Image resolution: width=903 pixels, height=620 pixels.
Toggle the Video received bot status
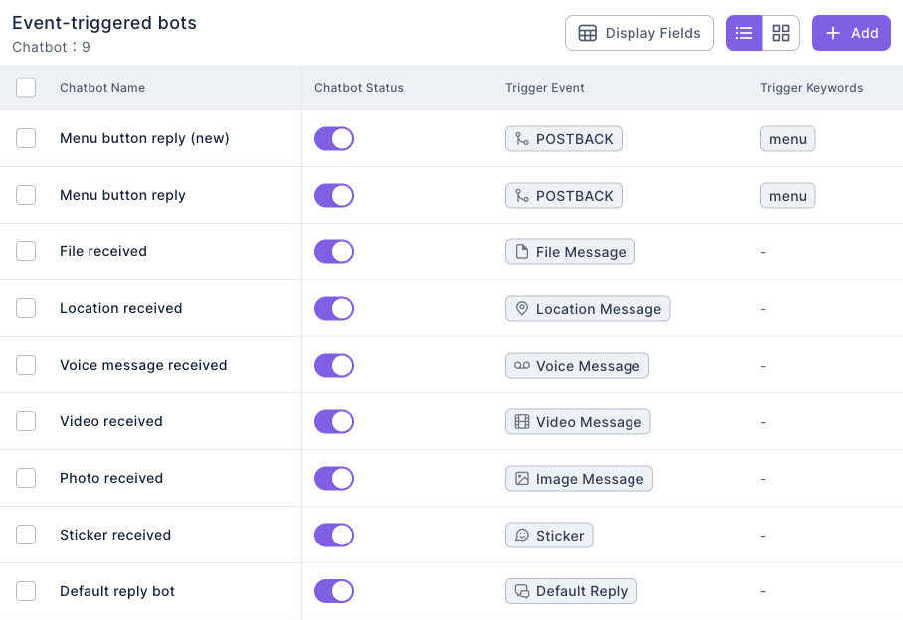[x=334, y=421]
